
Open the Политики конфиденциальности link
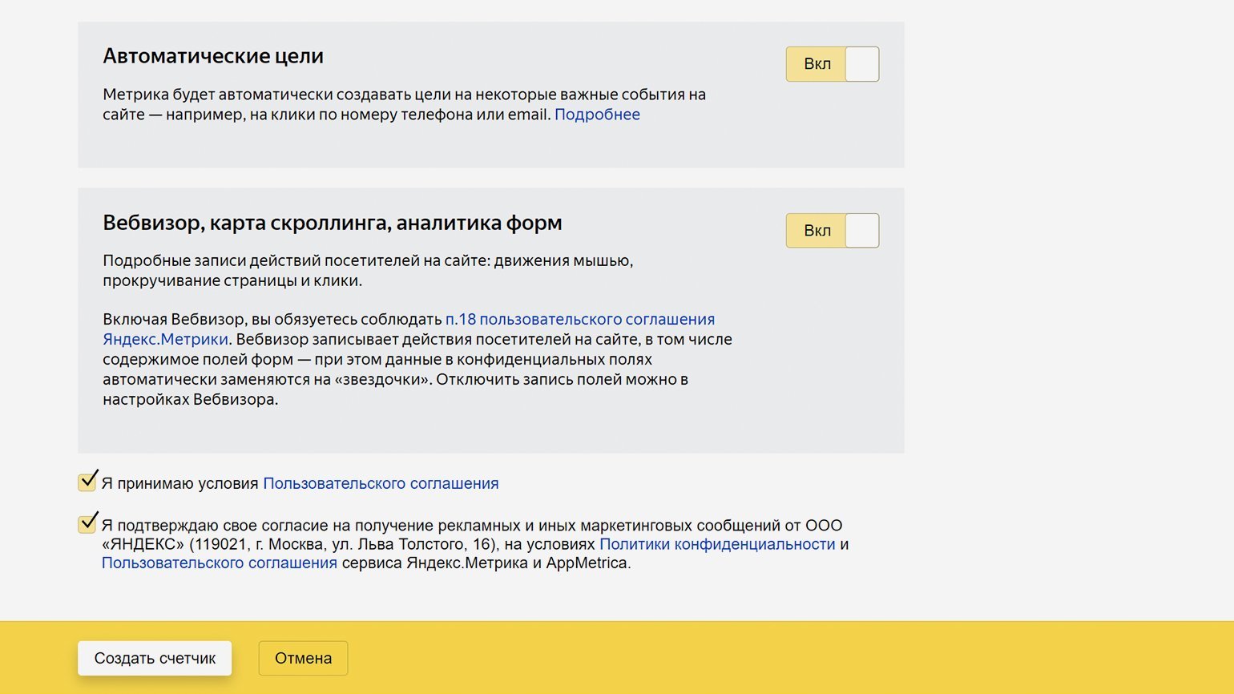[x=717, y=544]
